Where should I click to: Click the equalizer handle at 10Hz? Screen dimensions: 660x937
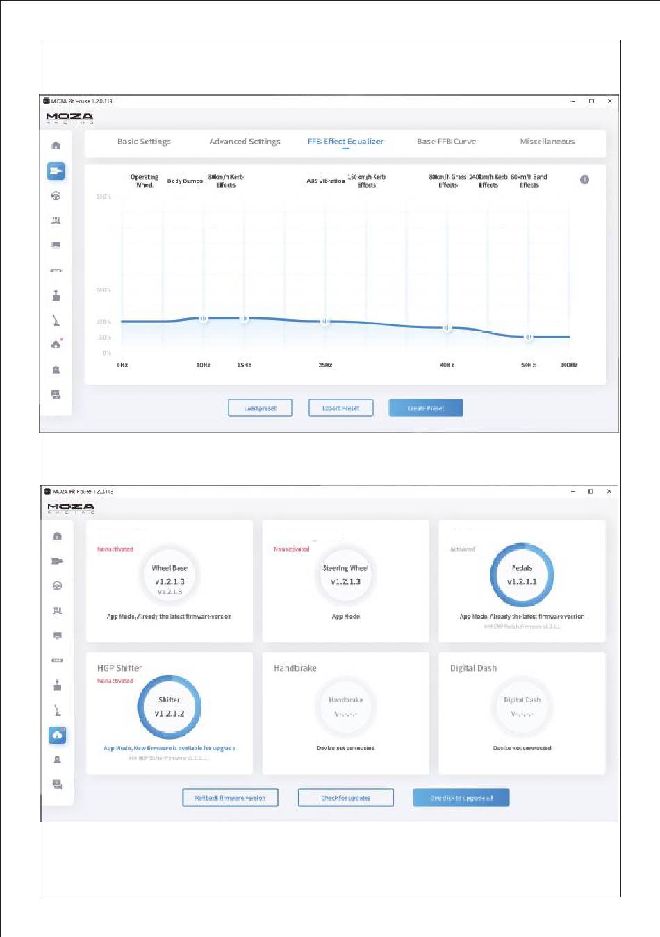[204, 319]
